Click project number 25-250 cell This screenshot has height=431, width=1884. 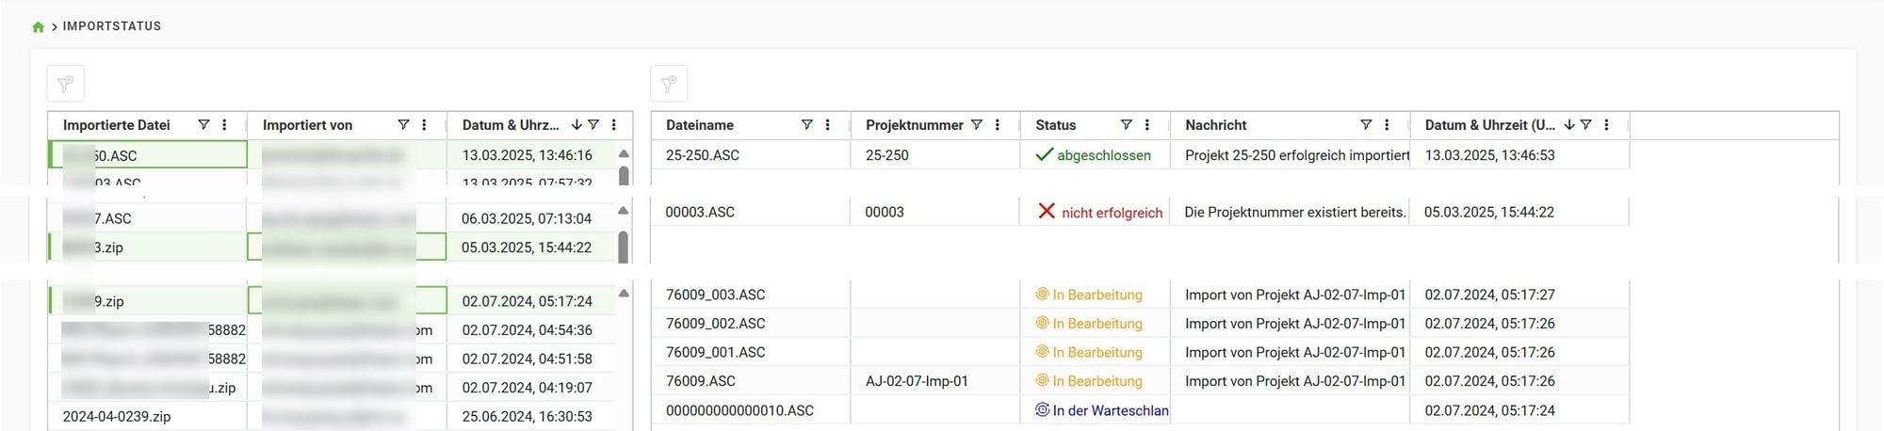934,154
